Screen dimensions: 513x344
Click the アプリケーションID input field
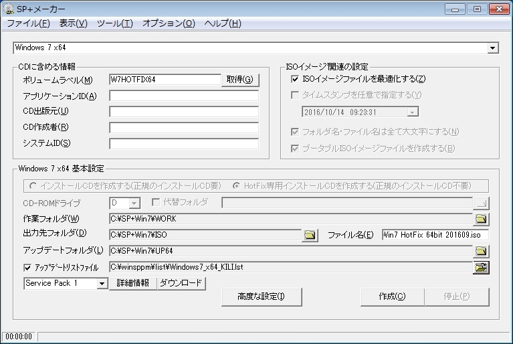click(184, 96)
